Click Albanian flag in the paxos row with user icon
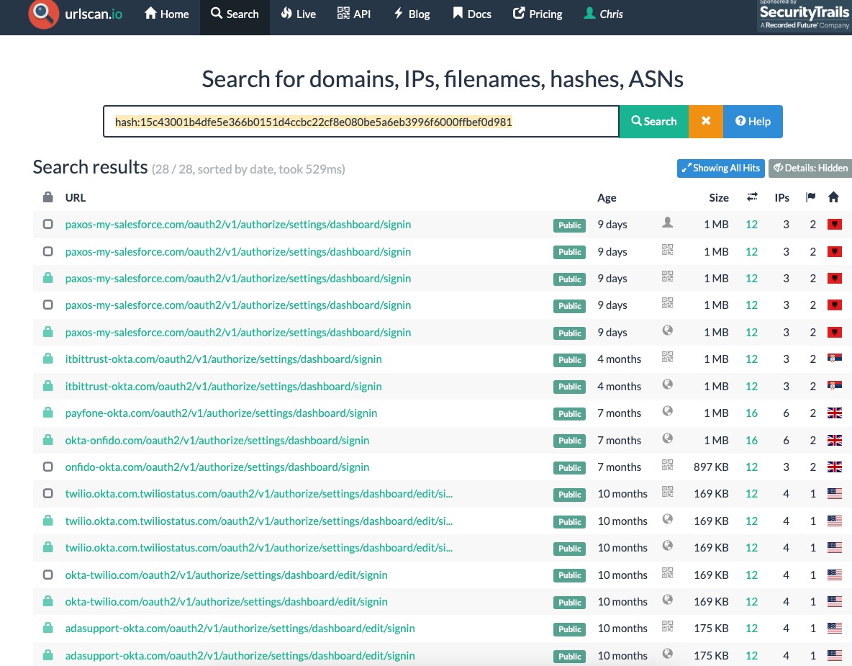This screenshot has width=852, height=666. 835,224
